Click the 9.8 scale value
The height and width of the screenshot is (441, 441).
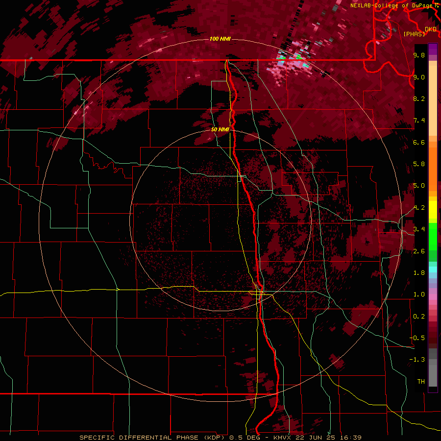[x=419, y=55]
